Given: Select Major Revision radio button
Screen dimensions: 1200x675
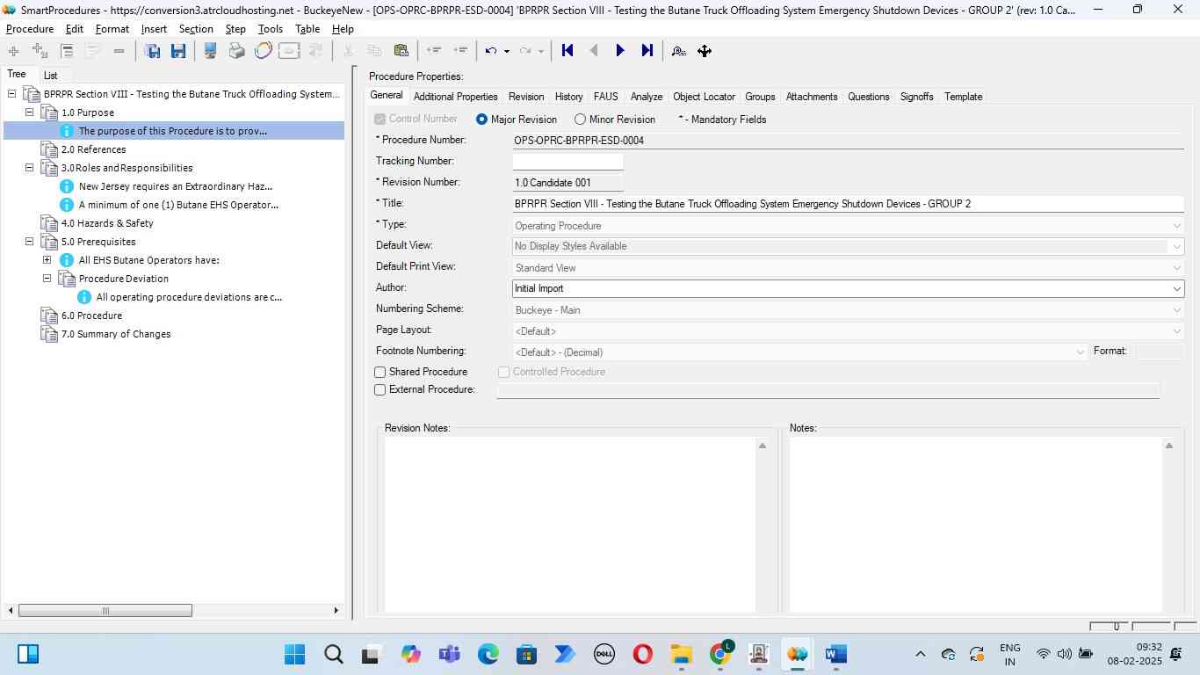Looking at the screenshot, I should click(x=481, y=120).
